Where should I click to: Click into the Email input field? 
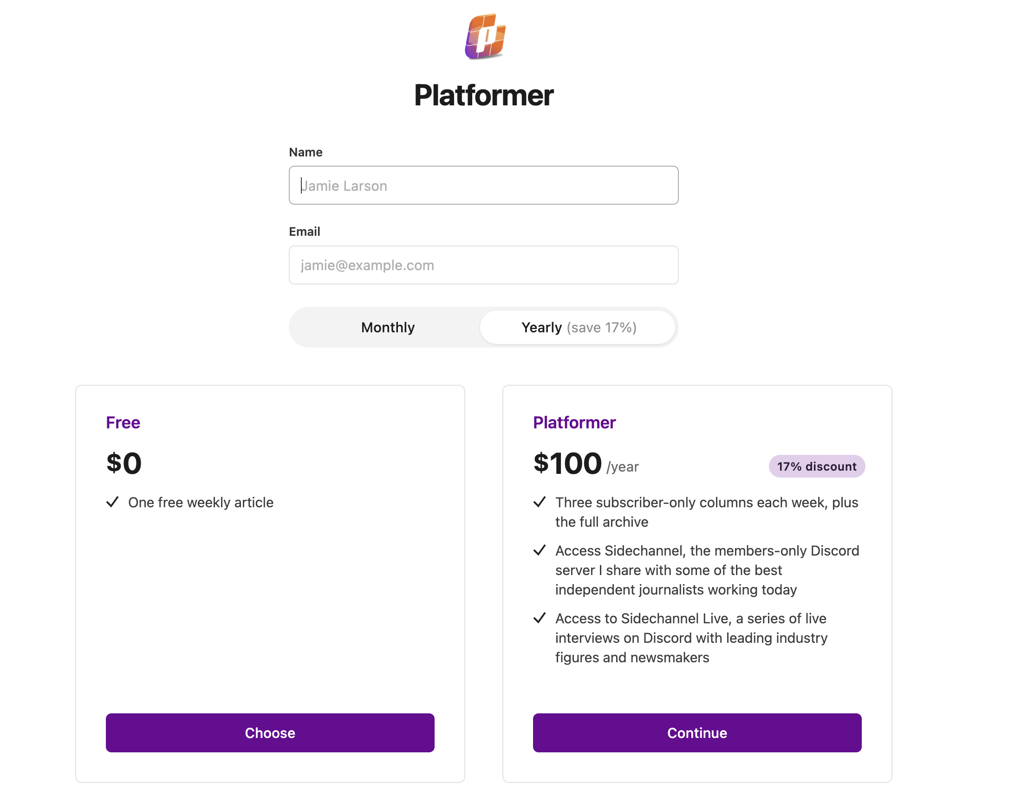click(x=483, y=265)
